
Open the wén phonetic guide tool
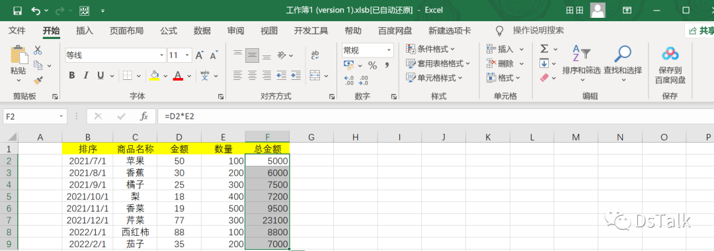[x=205, y=75]
